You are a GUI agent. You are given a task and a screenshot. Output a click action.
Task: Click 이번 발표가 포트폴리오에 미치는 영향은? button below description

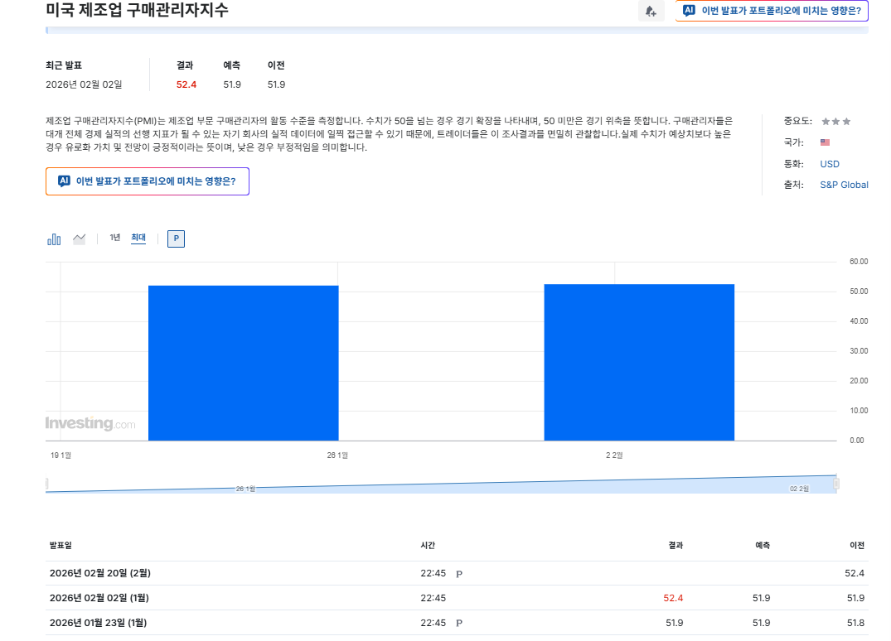coord(147,181)
